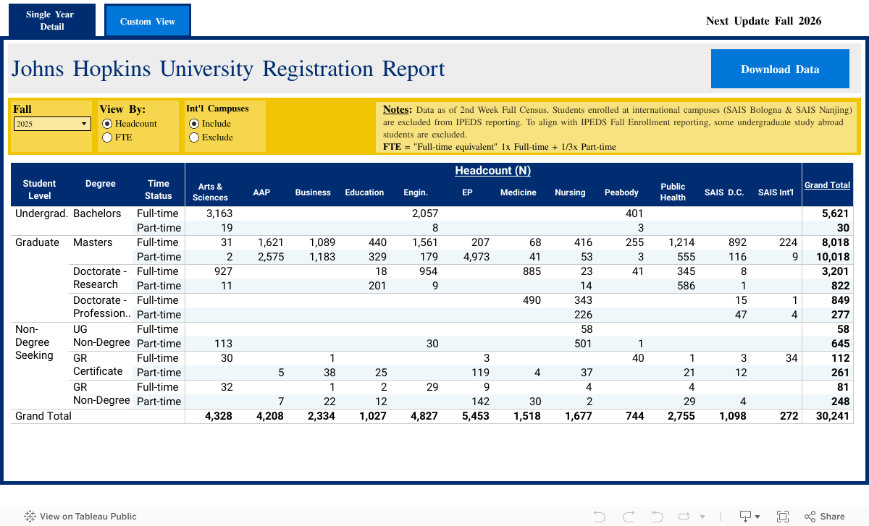
Task: Switch to the Custom View tab
Action: click(x=148, y=21)
